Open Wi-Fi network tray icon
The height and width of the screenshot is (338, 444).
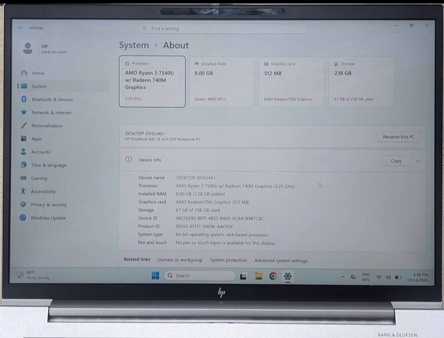pyautogui.click(x=379, y=277)
